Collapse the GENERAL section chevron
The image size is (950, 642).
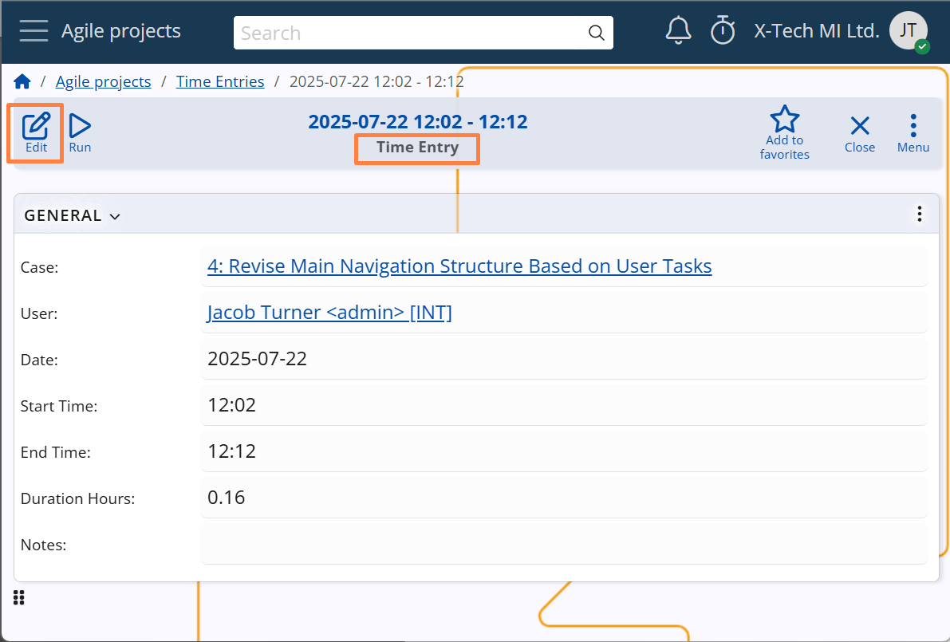[115, 216]
